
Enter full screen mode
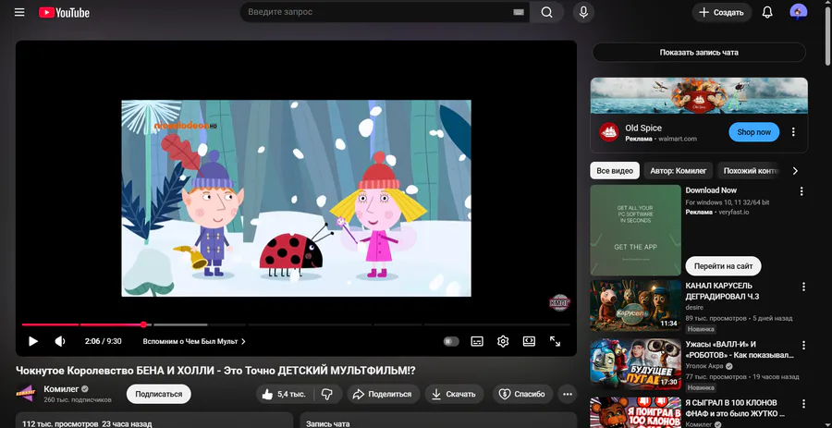click(555, 341)
